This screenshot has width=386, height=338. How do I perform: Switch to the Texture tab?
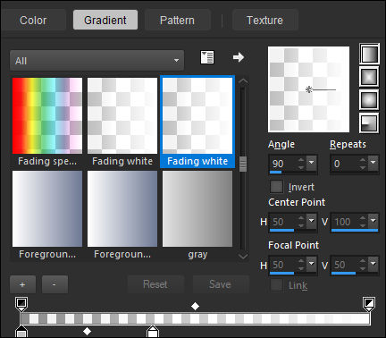click(x=264, y=20)
